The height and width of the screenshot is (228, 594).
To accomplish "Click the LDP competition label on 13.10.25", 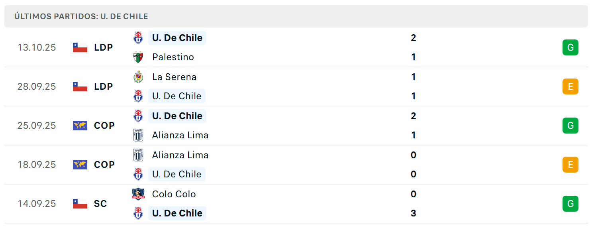I will 104,47.
